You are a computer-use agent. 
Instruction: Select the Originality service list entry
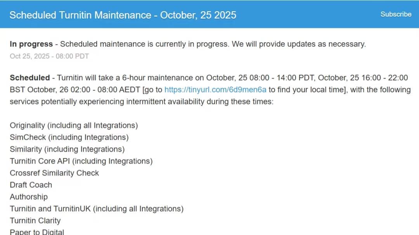coord(74,125)
